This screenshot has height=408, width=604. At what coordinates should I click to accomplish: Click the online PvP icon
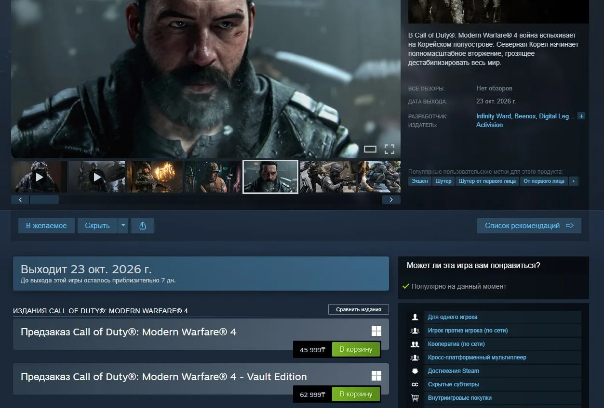[x=415, y=331]
